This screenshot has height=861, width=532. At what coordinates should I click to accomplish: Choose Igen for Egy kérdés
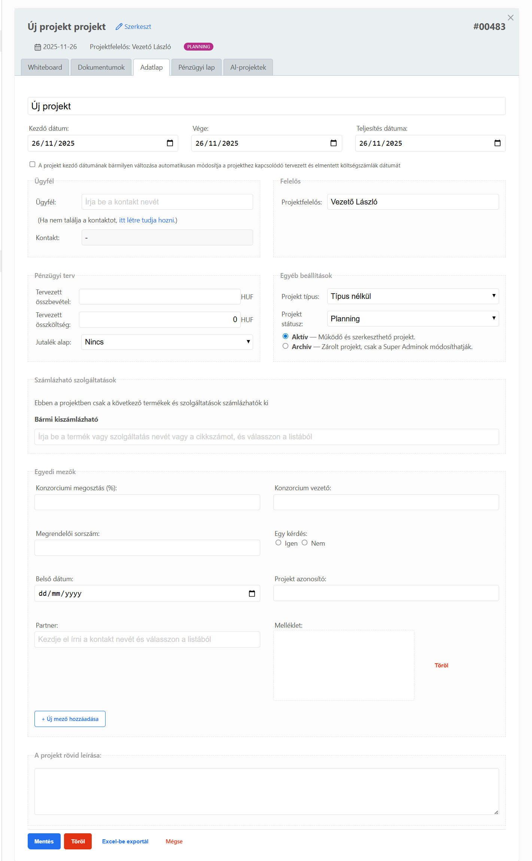(x=278, y=543)
